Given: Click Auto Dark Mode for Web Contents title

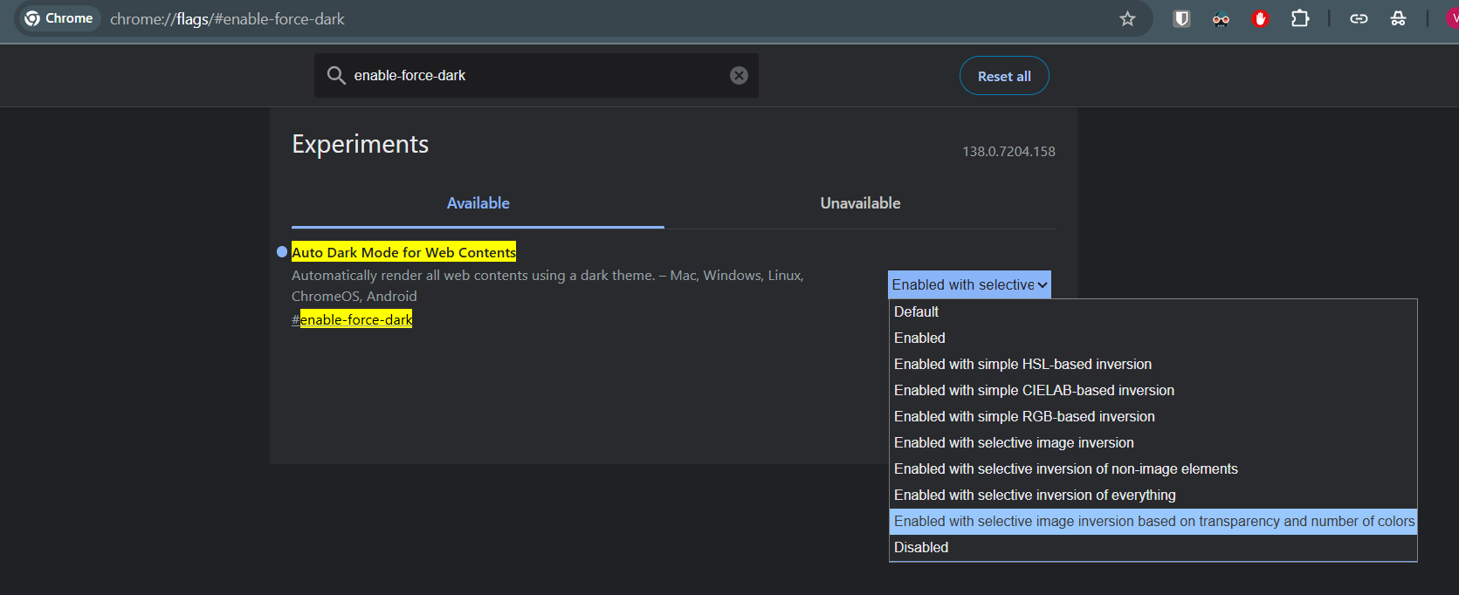Looking at the screenshot, I should 403,252.
